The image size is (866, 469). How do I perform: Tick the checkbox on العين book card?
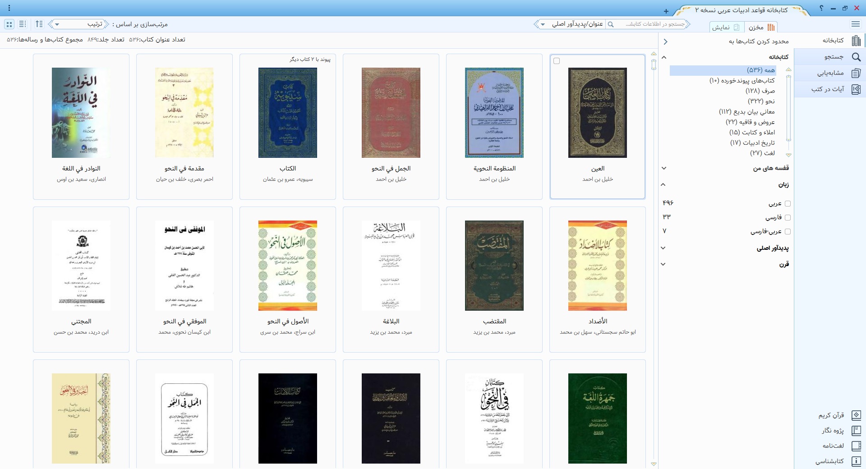pos(557,61)
